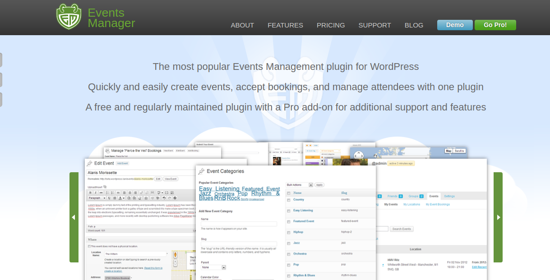
Task: Toggle Italic in Edit Event editor toolbar
Action: [x=96, y=193]
